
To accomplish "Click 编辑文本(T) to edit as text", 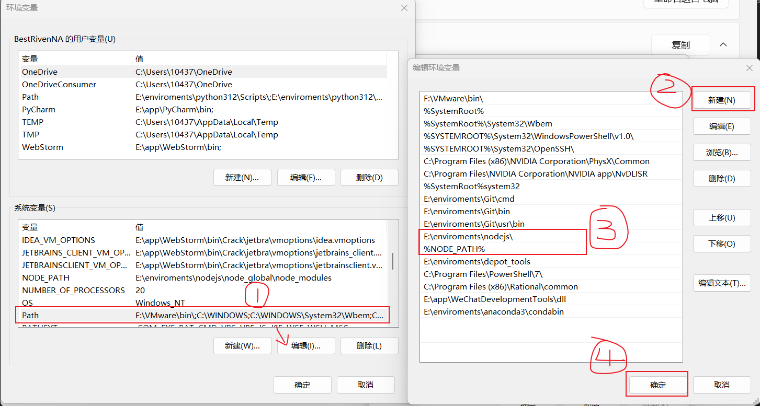I will tap(722, 283).
